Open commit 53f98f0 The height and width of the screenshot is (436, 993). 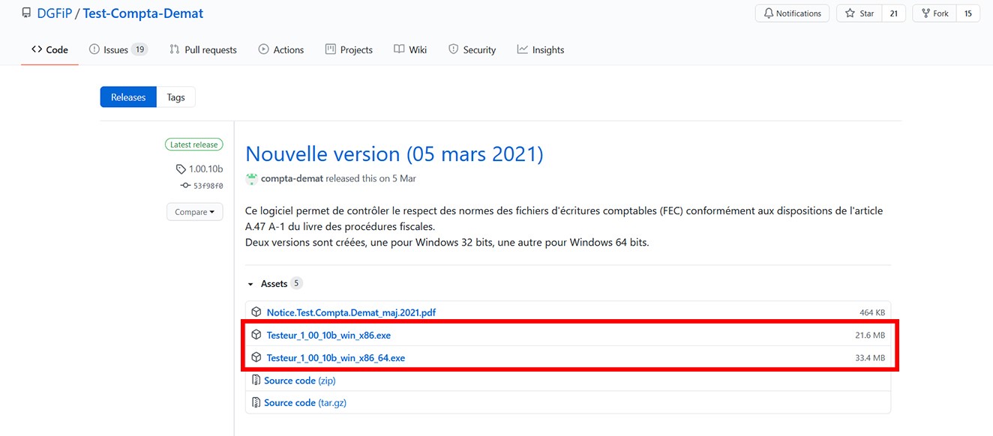[x=207, y=186]
